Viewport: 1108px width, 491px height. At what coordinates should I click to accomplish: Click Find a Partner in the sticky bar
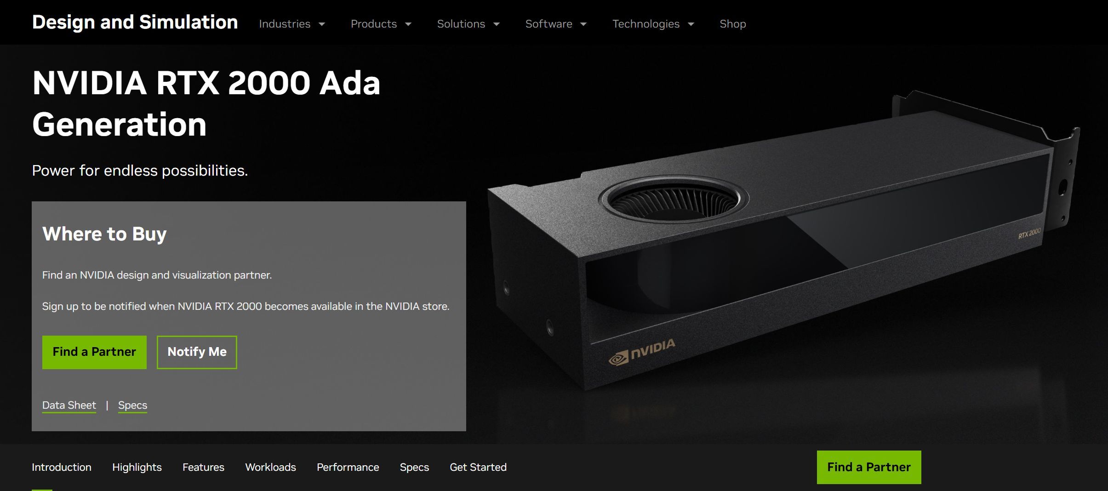point(869,467)
